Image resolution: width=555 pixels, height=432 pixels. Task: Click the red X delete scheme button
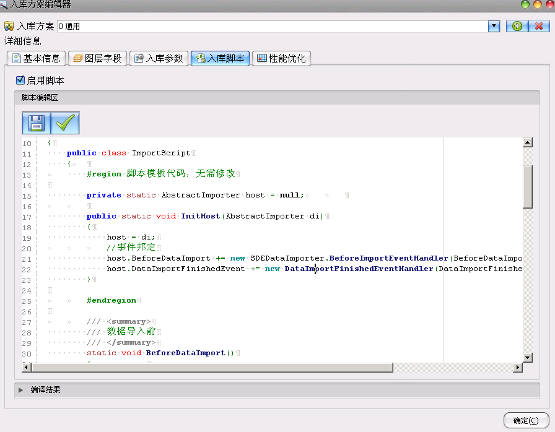[539, 26]
